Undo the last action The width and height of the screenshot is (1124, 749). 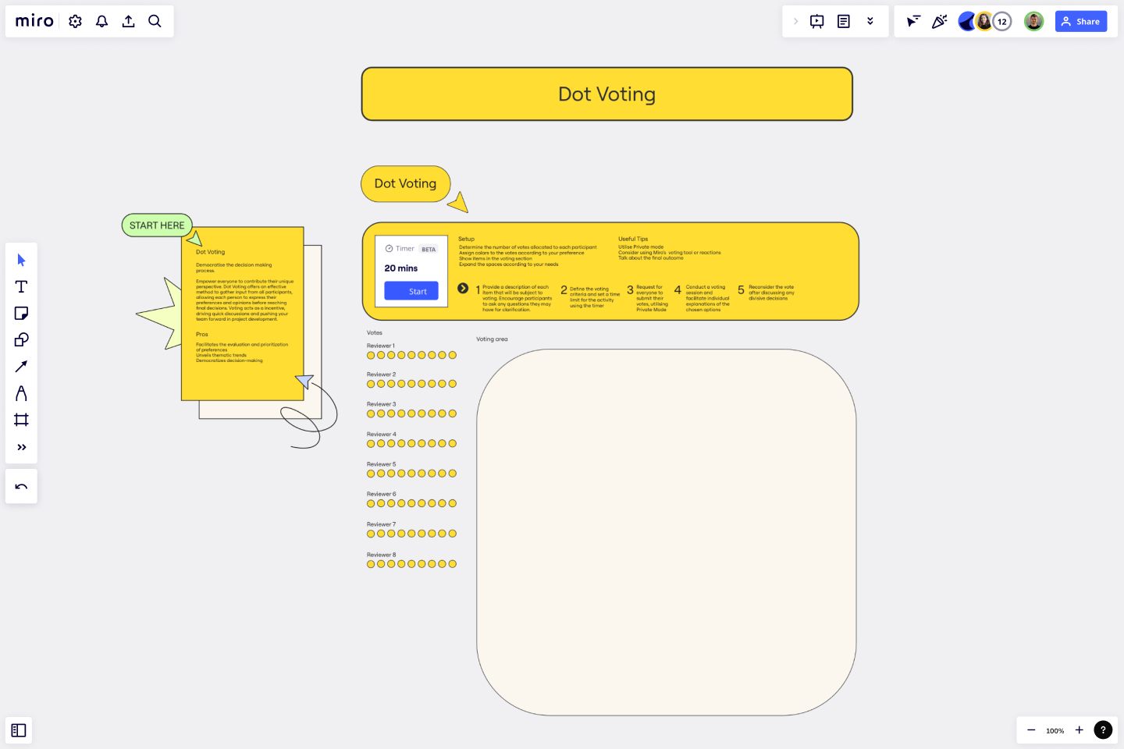[21, 486]
